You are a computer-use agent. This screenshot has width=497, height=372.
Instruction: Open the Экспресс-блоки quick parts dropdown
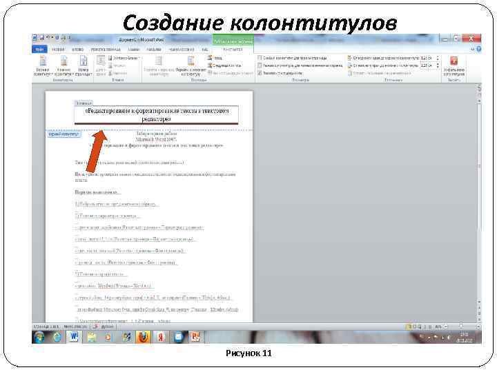(x=124, y=58)
